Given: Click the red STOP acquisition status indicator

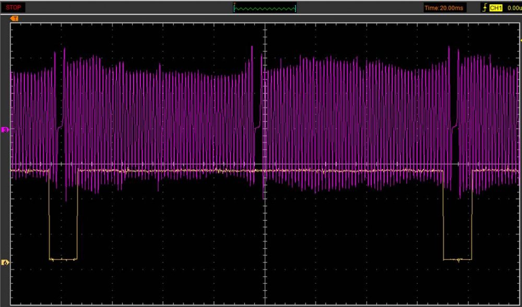Looking at the screenshot, I should tap(14, 8).
